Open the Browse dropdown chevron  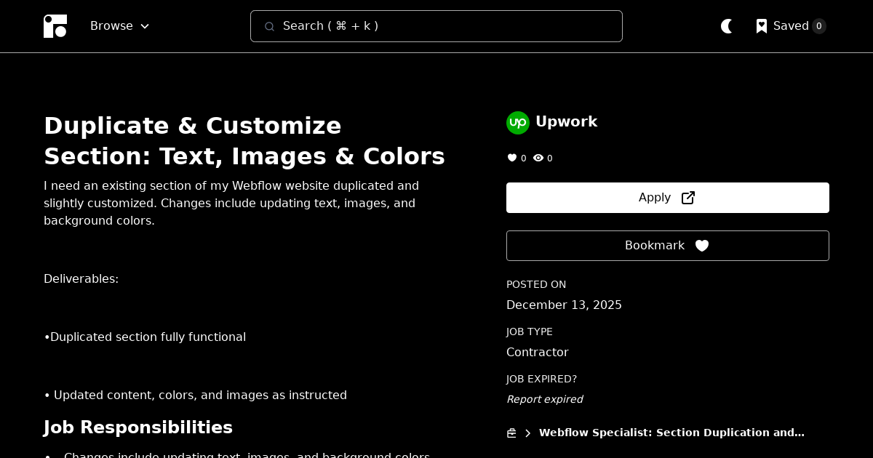[x=144, y=26]
